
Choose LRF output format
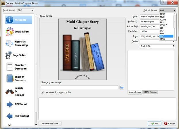tap(166, 31)
